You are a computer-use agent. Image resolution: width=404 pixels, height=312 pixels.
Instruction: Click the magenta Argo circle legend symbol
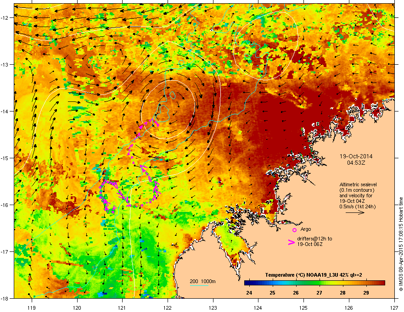click(294, 230)
